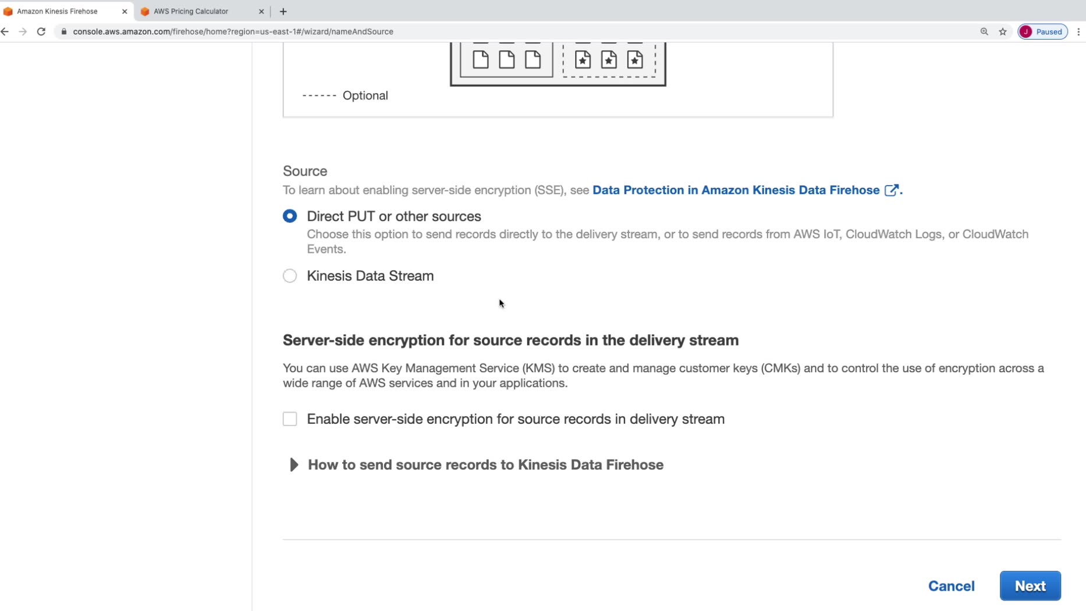
Task: Bookmark this page with the star icon
Action: point(1003,31)
